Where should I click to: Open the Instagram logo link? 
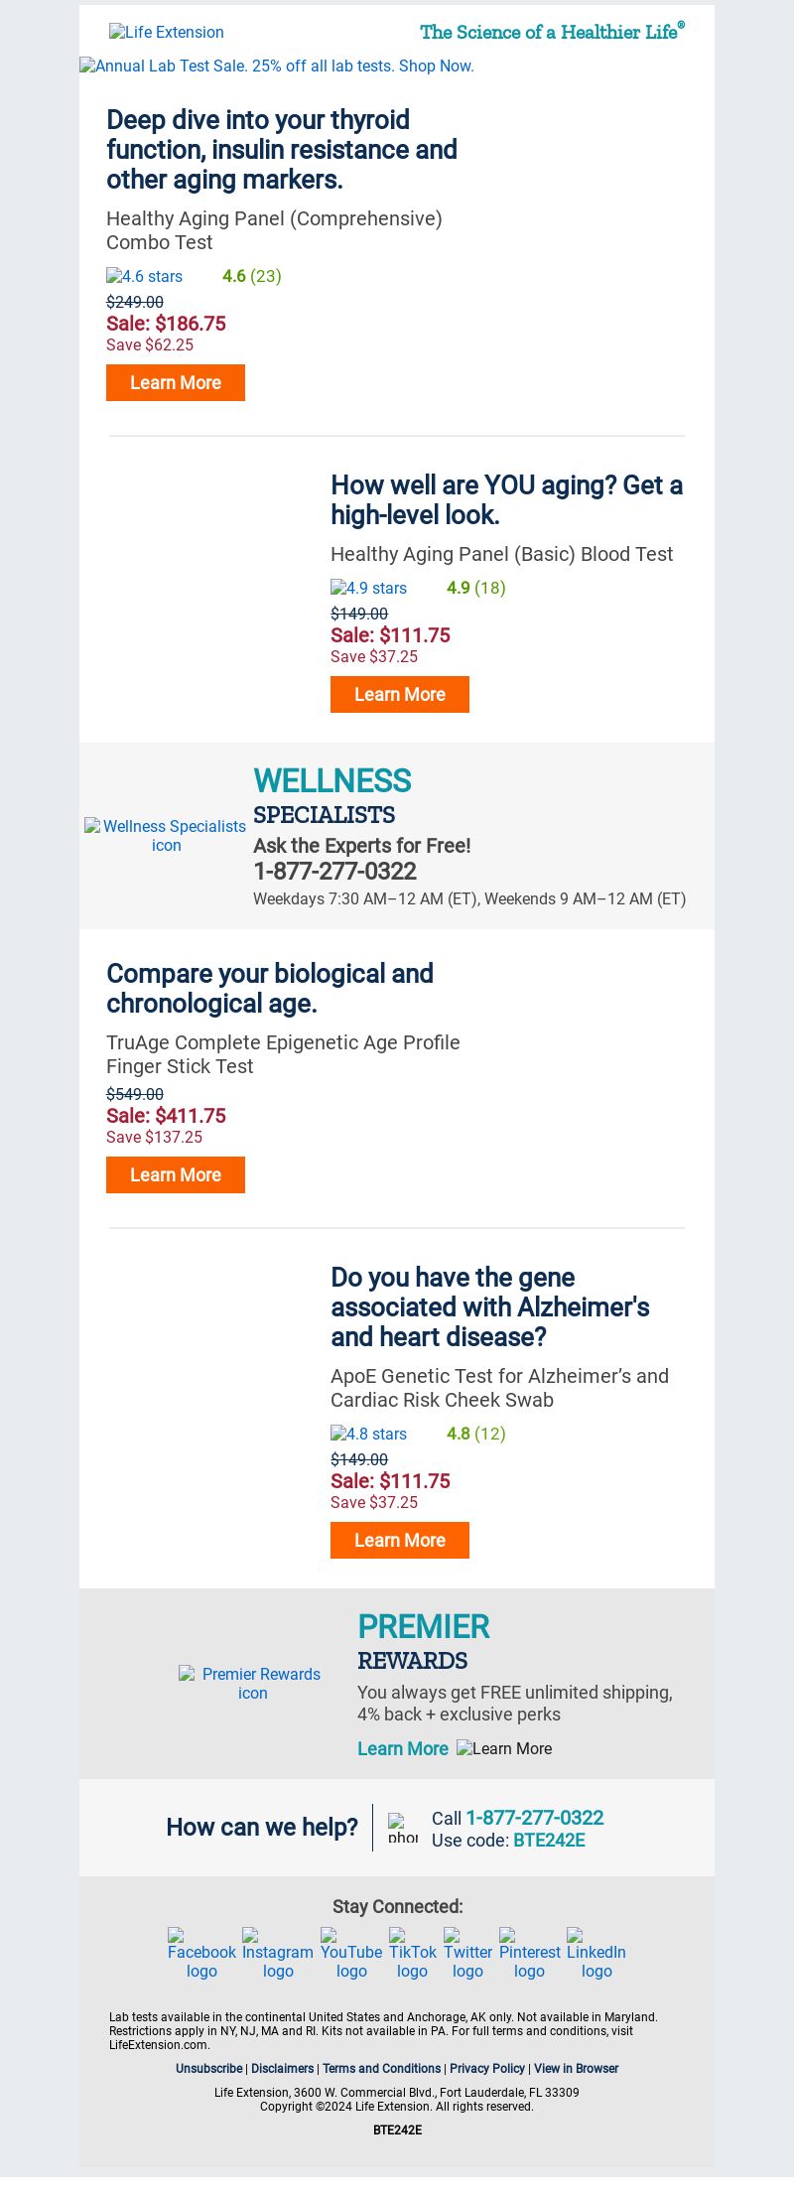point(278,1953)
